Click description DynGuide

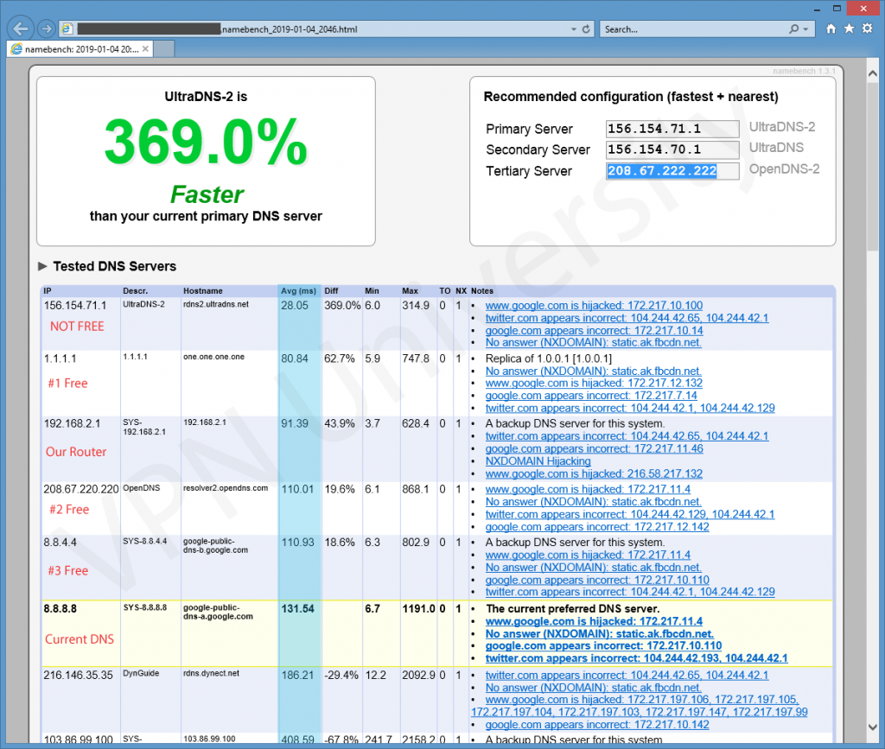click(x=141, y=673)
